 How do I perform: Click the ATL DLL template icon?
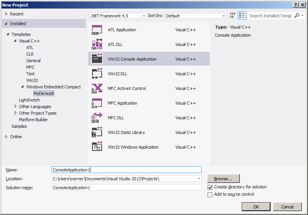[97, 44]
